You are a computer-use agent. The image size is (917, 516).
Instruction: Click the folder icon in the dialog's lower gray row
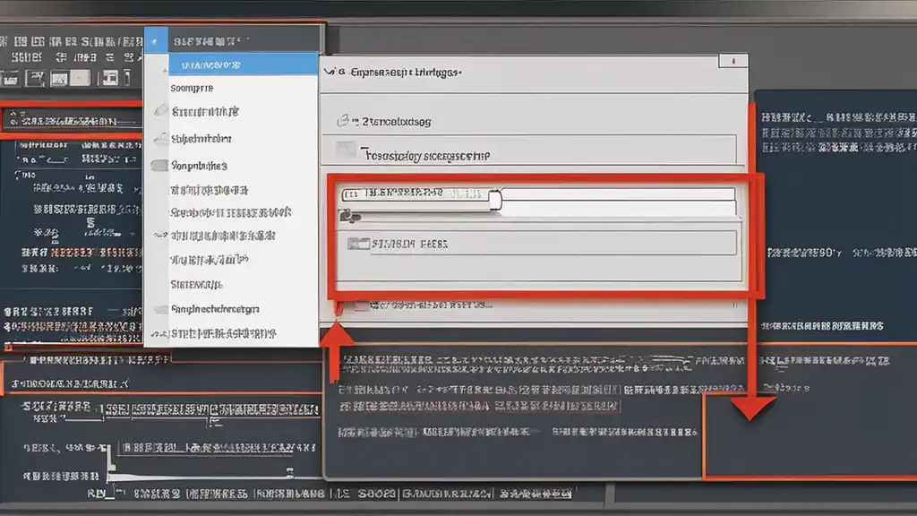tap(358, 244)
